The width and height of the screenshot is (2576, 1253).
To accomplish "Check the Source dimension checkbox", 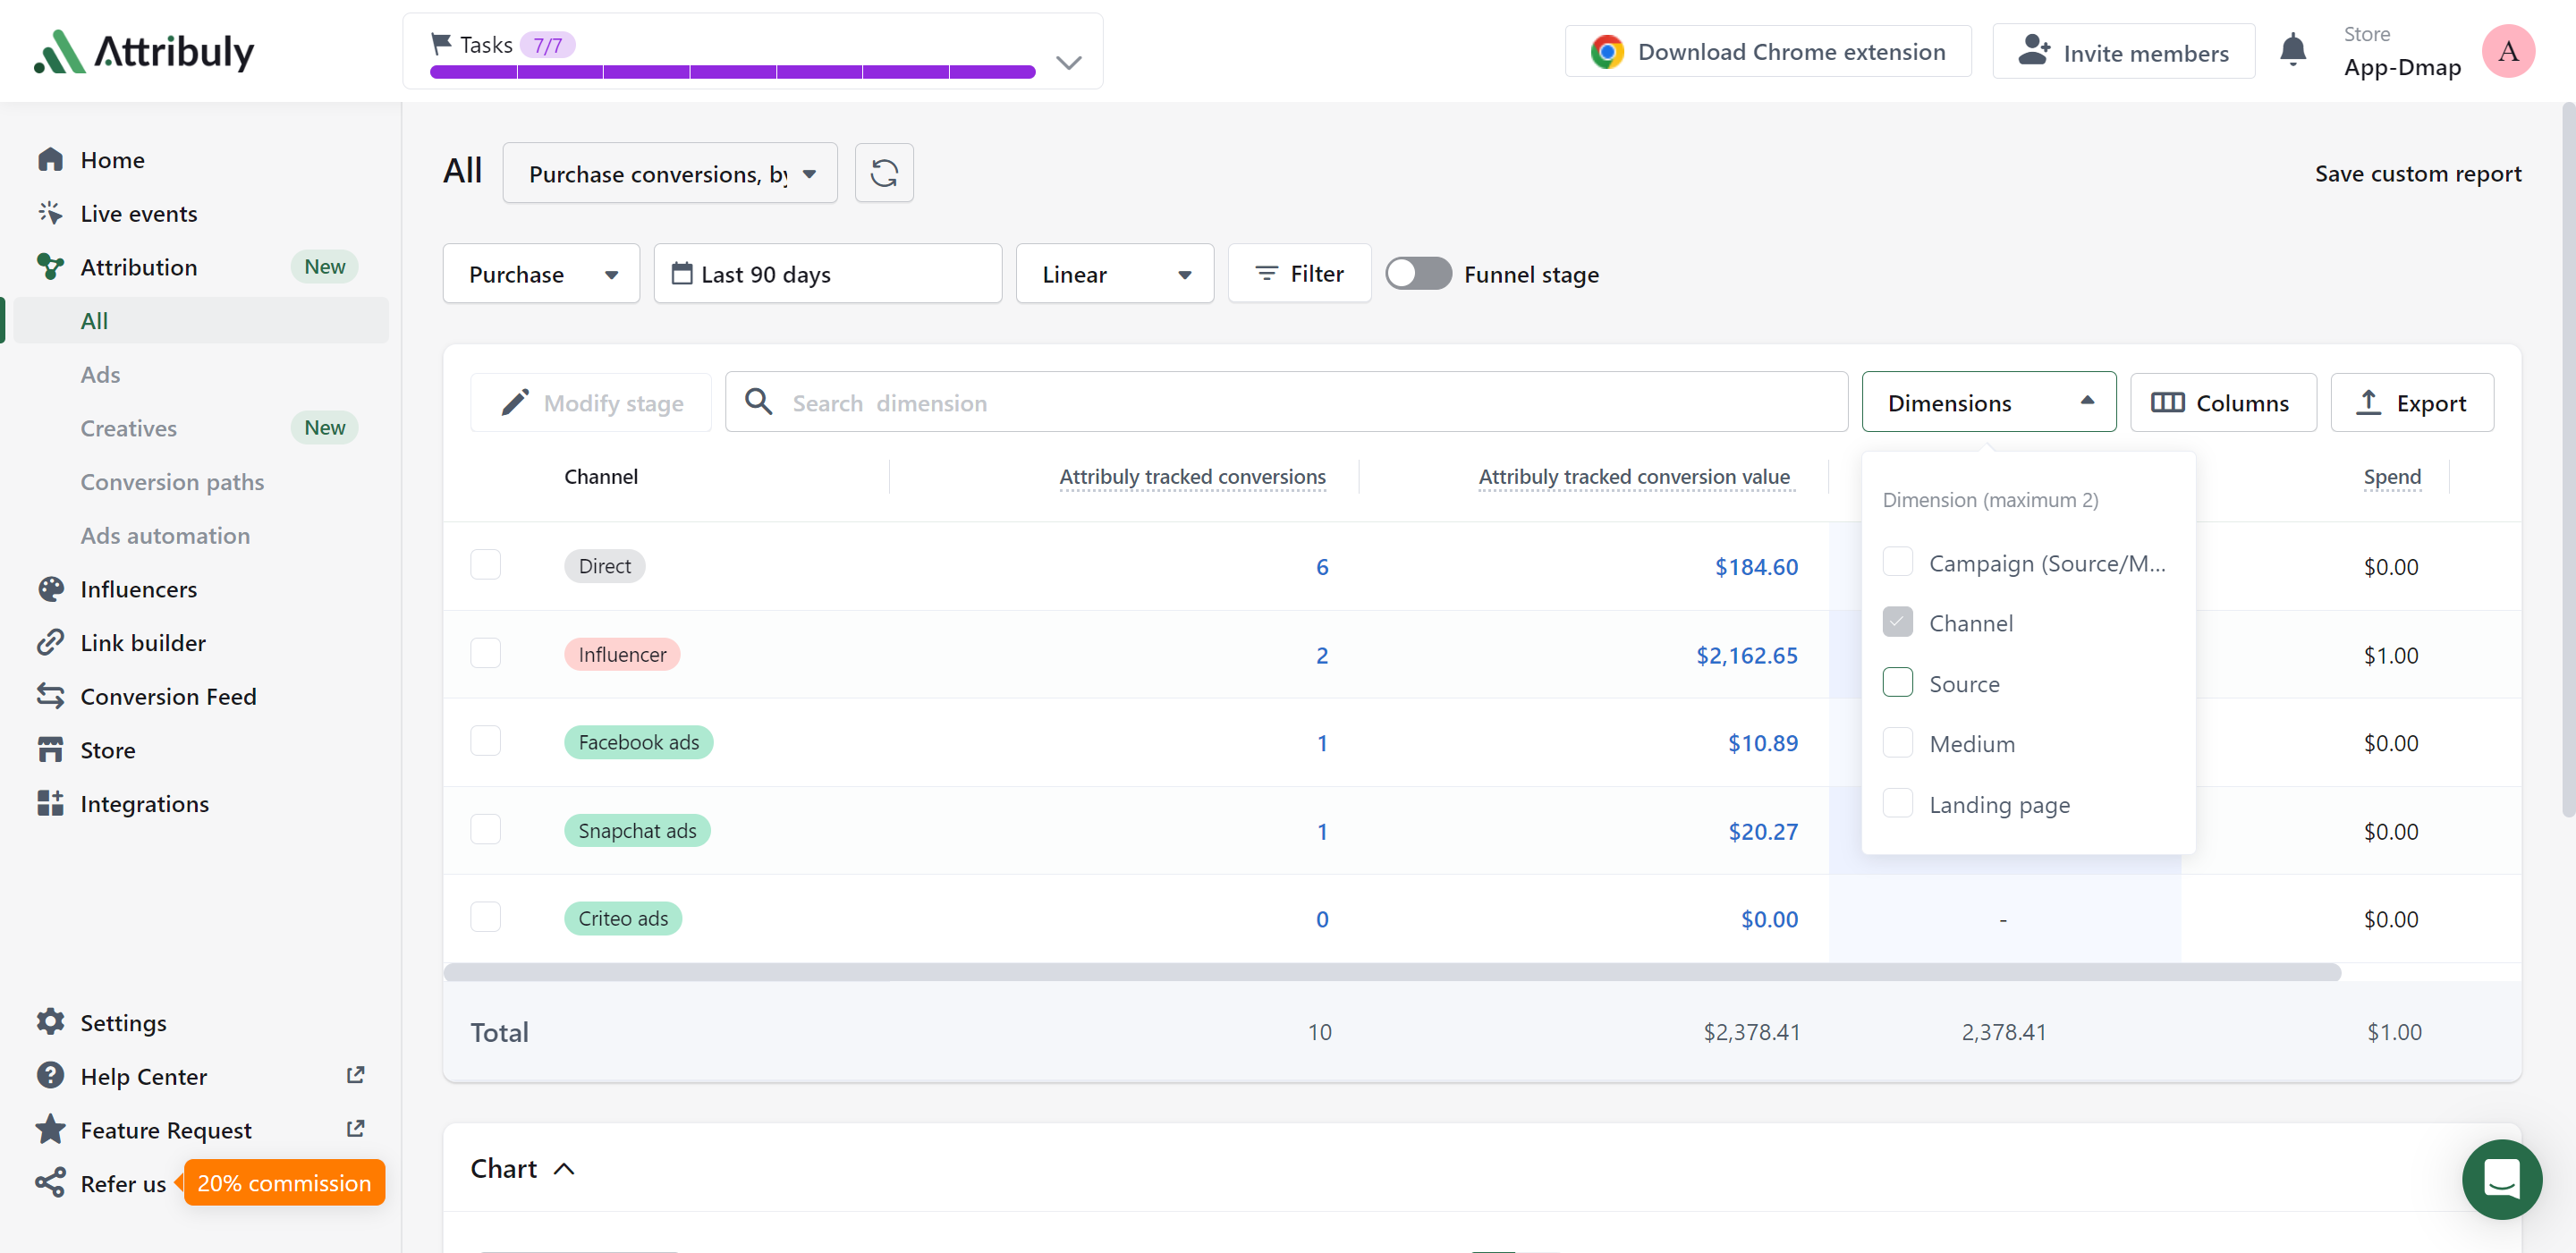I will [x=1897, y=682].
